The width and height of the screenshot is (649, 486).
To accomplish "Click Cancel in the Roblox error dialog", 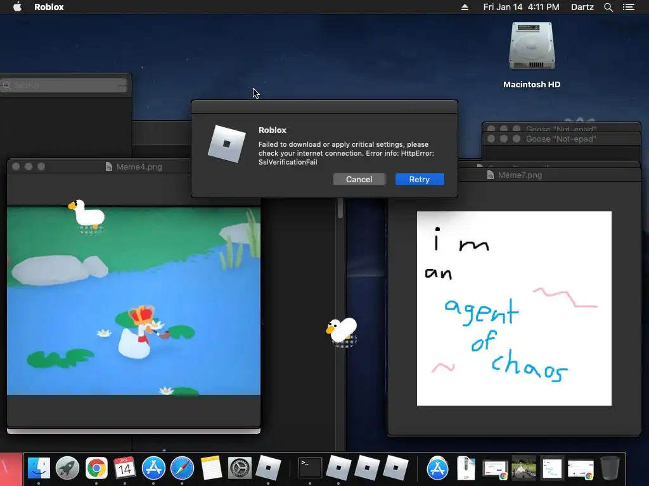I will coord(359,179).
